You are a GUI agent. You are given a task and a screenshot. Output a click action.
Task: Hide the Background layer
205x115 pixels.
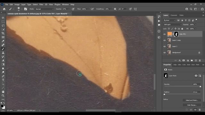click(165, 52)
